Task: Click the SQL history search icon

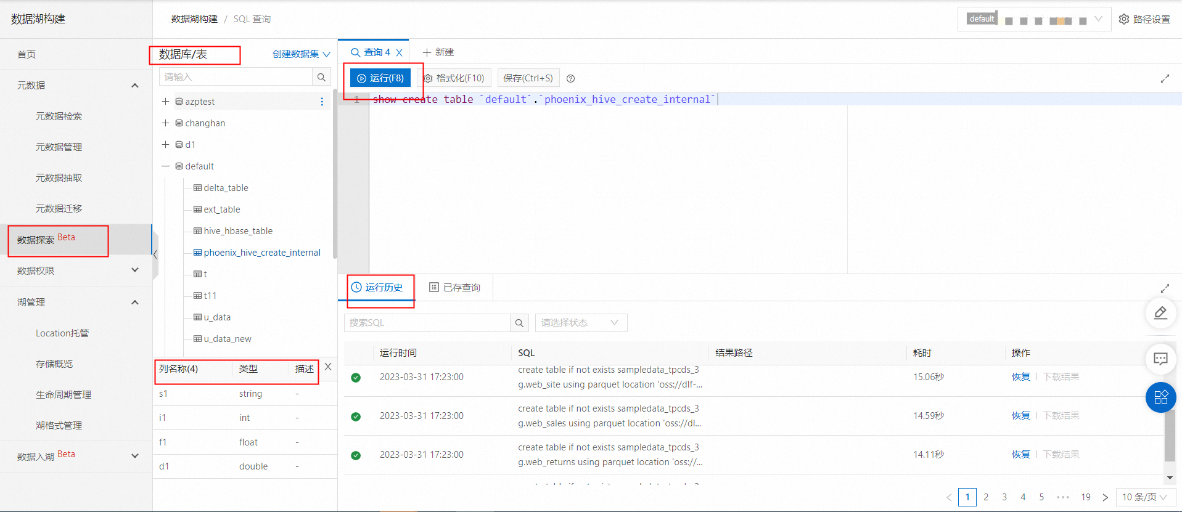Action: click(519, 323)
